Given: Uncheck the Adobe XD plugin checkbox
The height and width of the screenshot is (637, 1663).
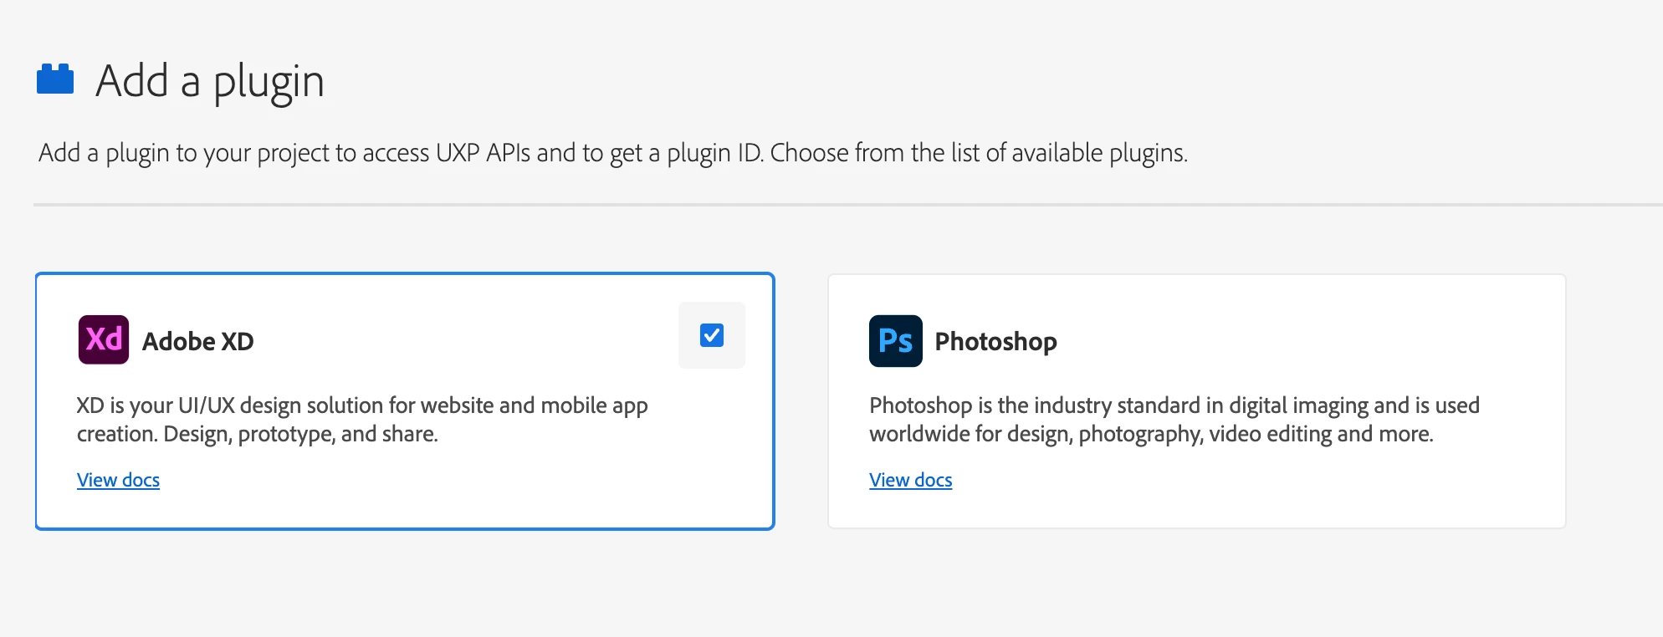Looking at the screenshot, I should [712, 335].
